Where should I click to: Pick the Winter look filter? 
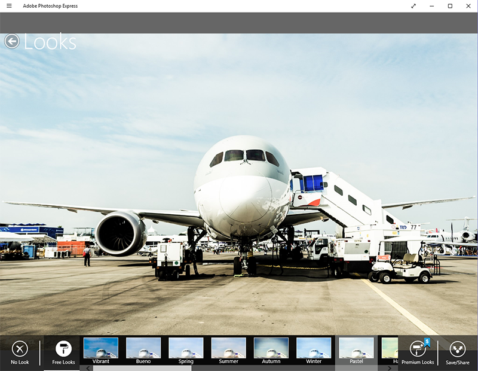[314, 349]
